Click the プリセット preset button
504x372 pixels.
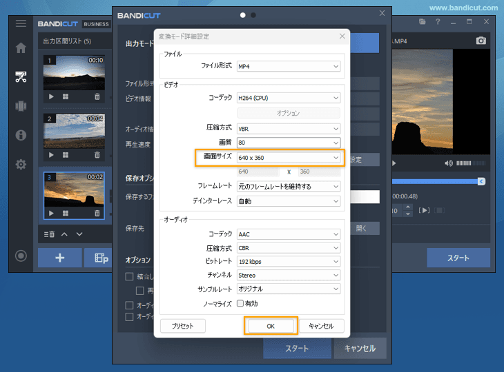[x=182, y=326]
